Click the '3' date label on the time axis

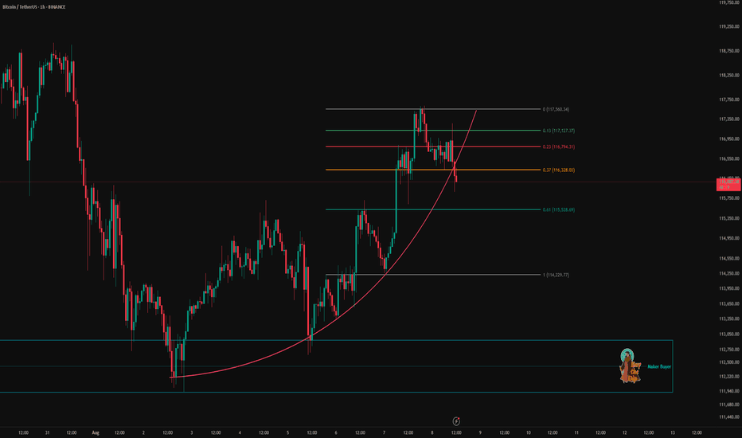[192, 432]
